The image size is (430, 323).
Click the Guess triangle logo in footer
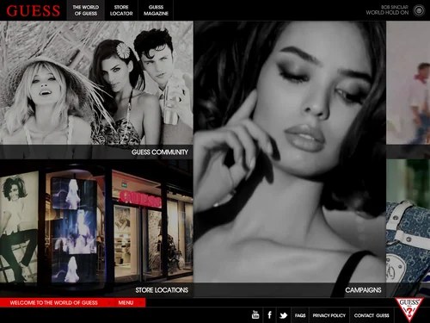[409, 308]
